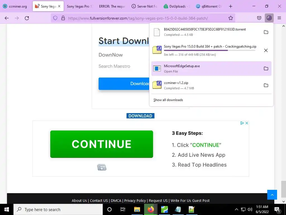Click the Search Maestro link

[114, 66]
